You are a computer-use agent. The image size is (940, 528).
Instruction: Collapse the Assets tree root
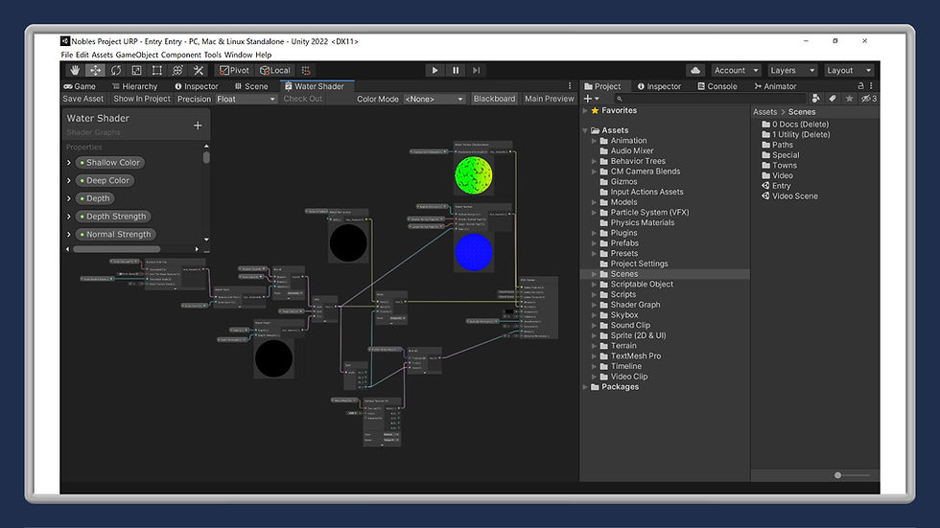tap(585, 130)
